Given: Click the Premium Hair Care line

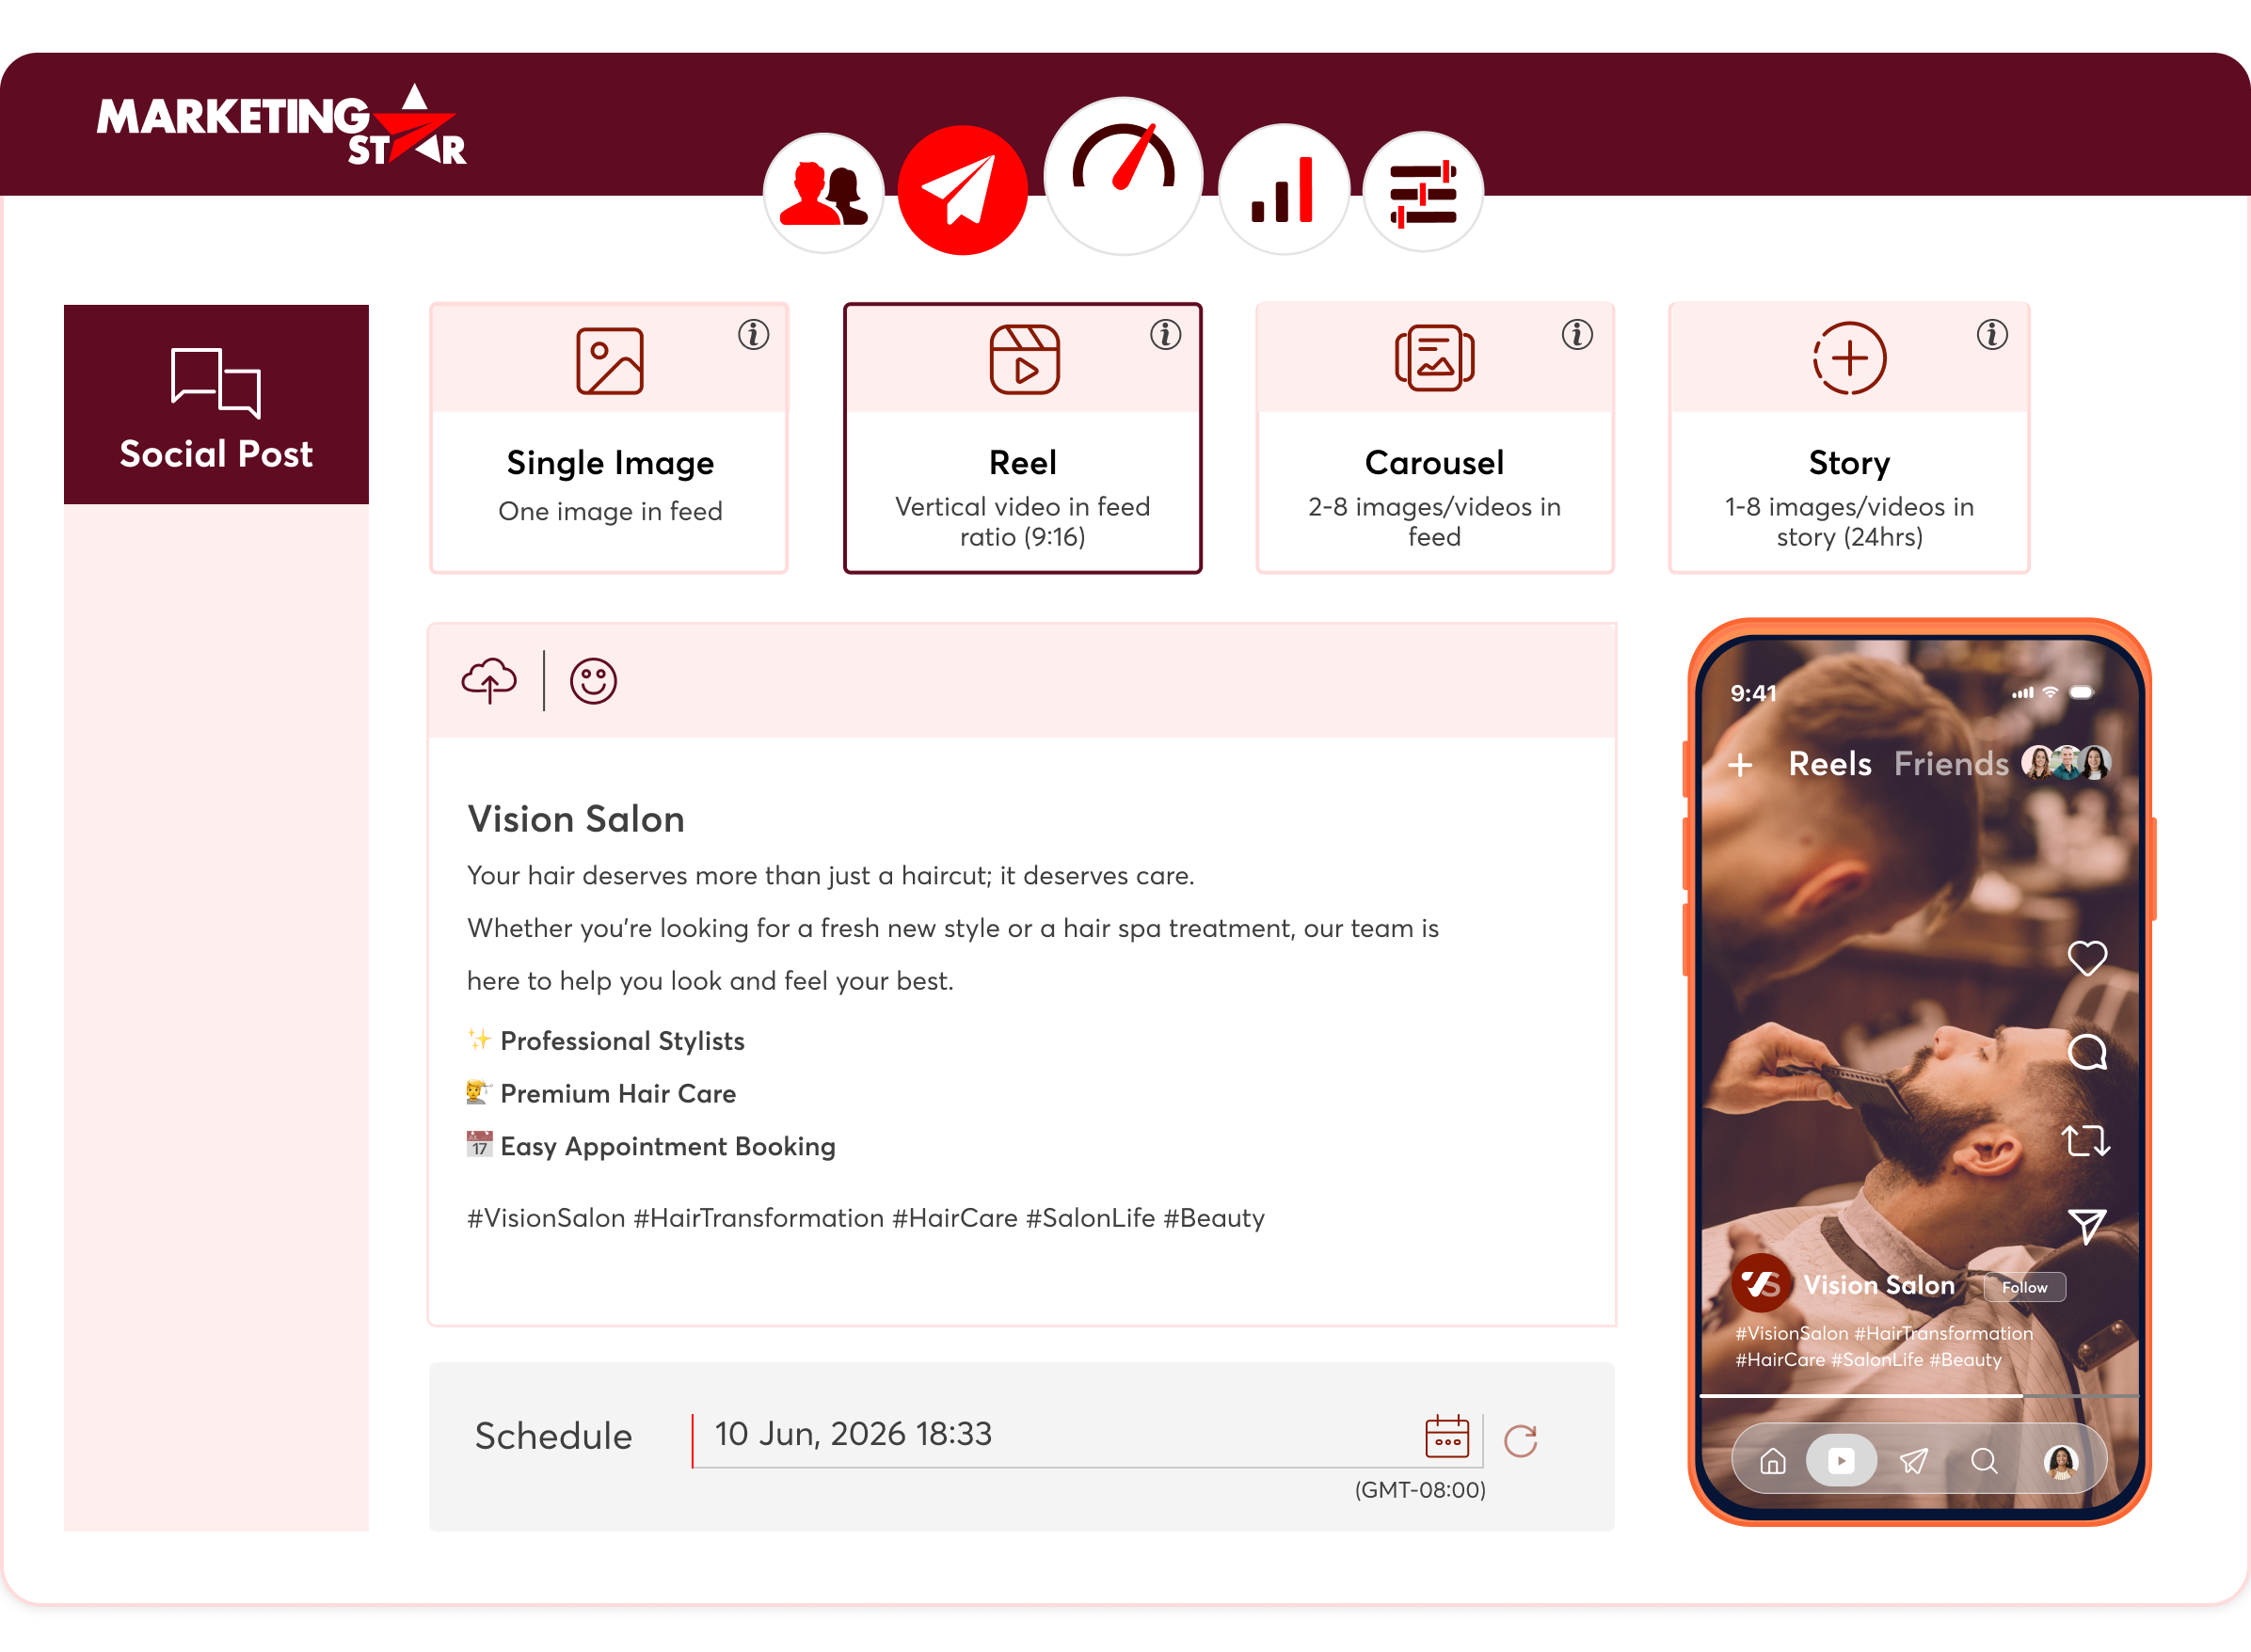Looking at the screenshot, I should coord(602,1093).
